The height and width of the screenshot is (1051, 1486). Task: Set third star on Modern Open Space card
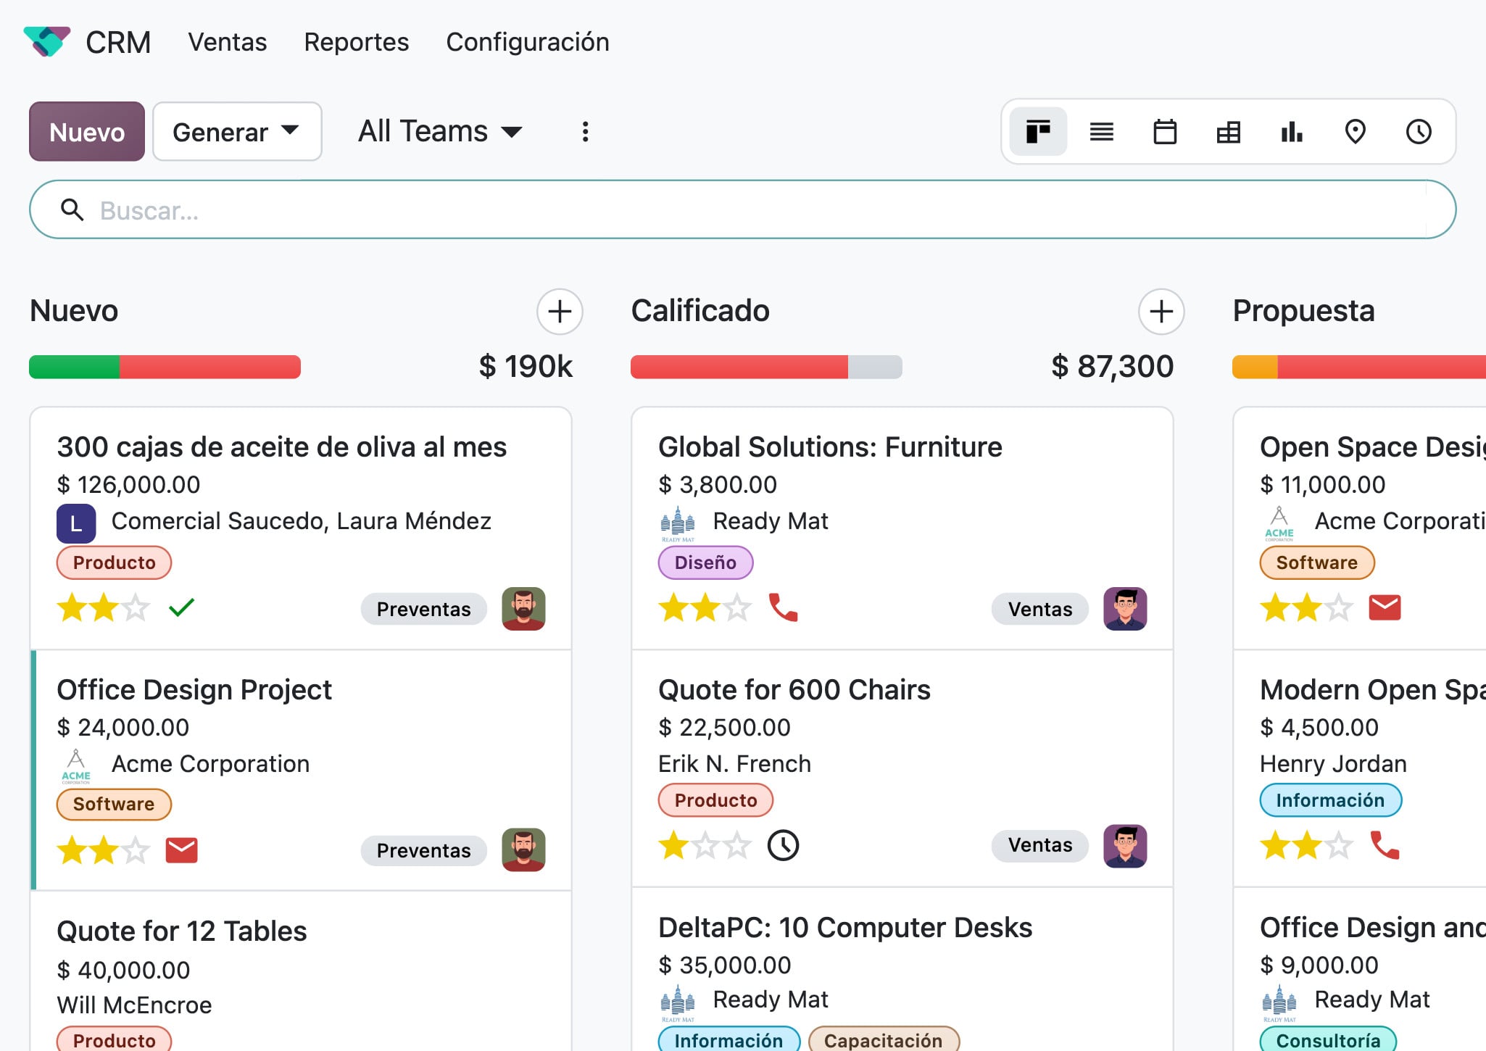click(x=1339, y=845)
